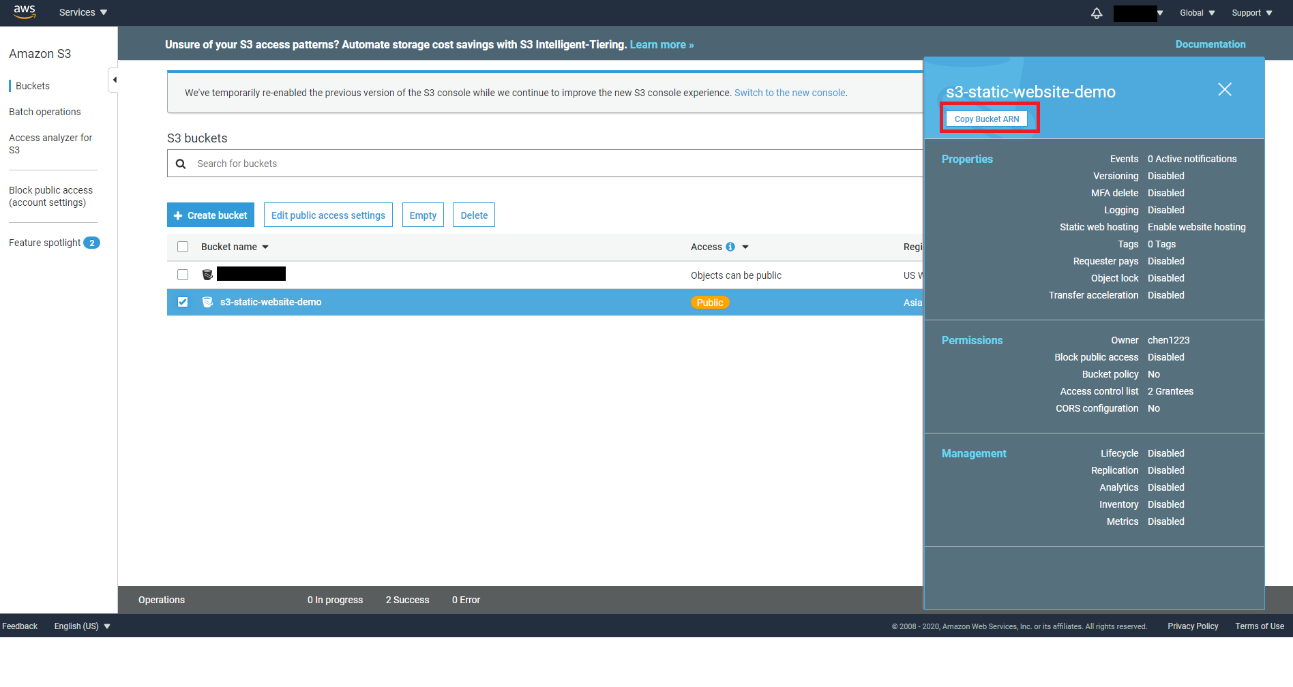Viewport: 1293px width, 687px height.
Task: Open the Privacy Policy link
Action: tap(1193, 626)
